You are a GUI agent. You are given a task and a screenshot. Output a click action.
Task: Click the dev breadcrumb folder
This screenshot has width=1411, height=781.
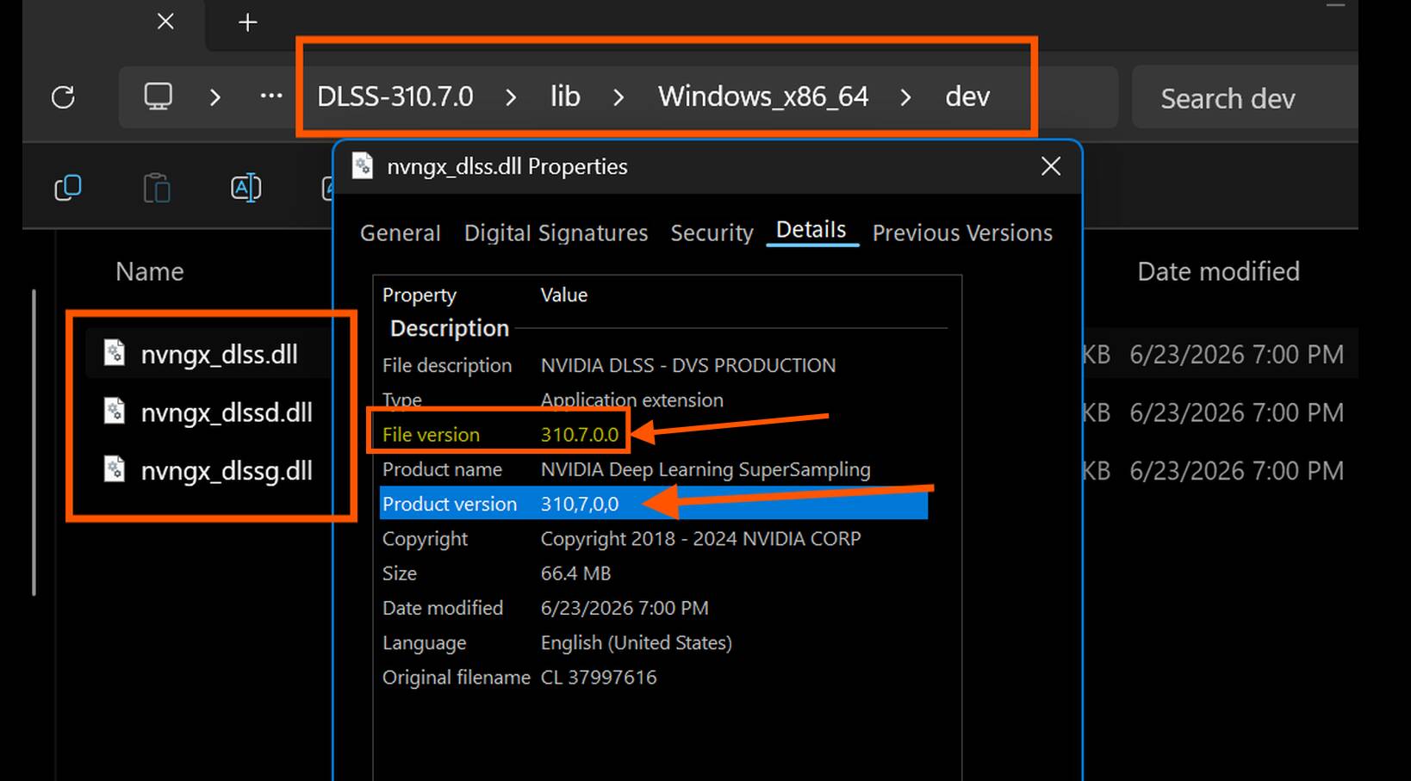tap(967, 96)
